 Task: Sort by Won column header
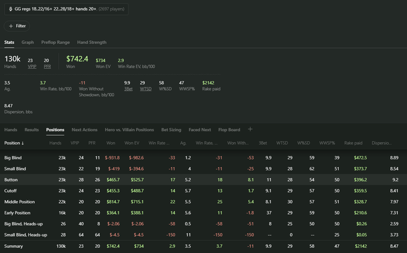(x=110, y=143)
